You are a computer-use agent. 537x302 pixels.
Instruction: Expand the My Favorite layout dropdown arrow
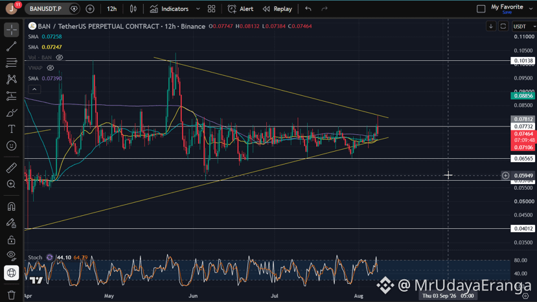click(531, 9)
